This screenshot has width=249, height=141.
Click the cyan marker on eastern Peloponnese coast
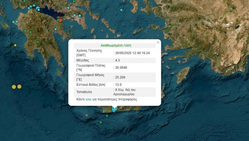point(56,29)
